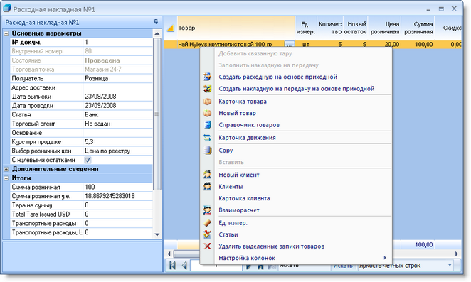This screenshot has height=282, width=471.
Task: Select Справочник товаров menu entry
Action: [x=249, y=125]
